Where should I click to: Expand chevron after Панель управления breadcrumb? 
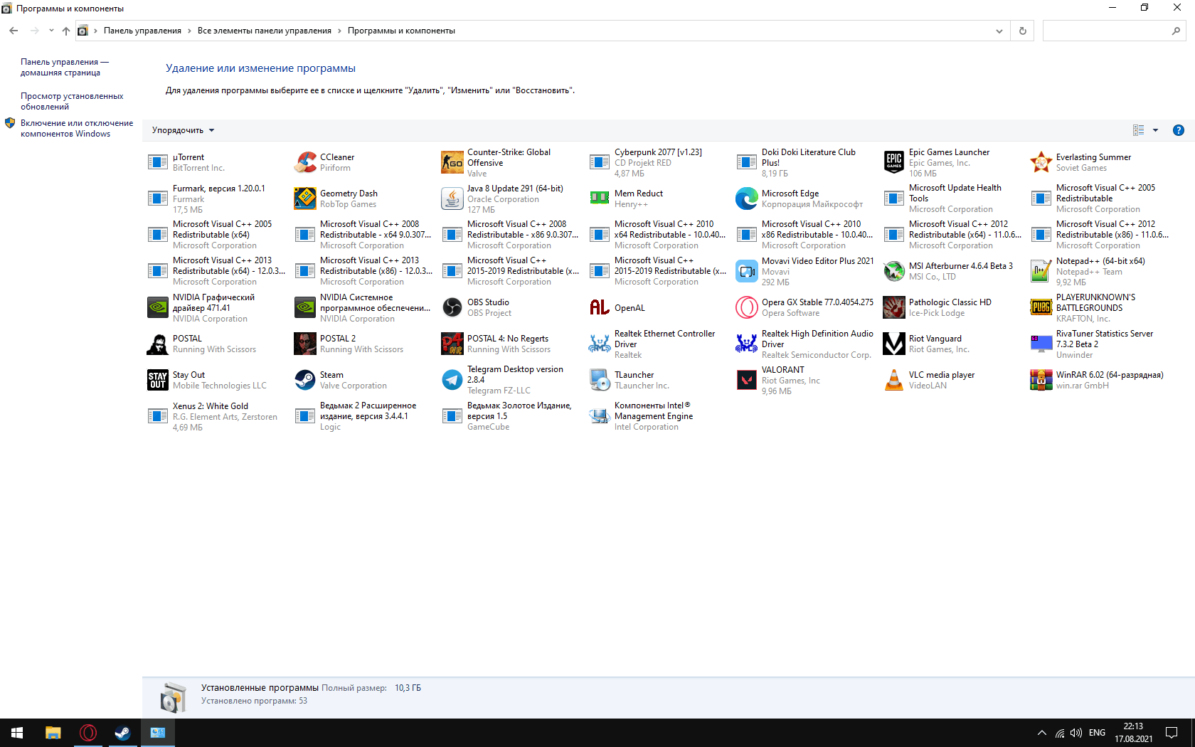189,31
